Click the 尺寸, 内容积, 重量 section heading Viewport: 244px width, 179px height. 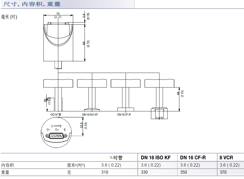(x=32, y=4)
